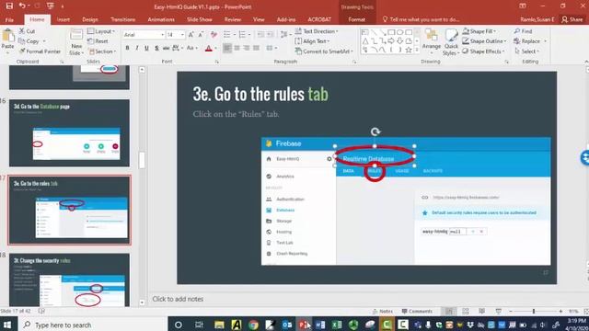Switch to the Insert tab

[x=64, y=19]
